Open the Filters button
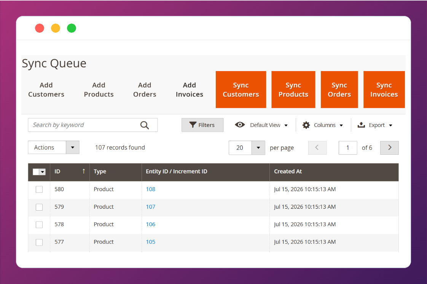Image resolution: width=427 pixels, height=284 pixels. (x=202, y=125)
